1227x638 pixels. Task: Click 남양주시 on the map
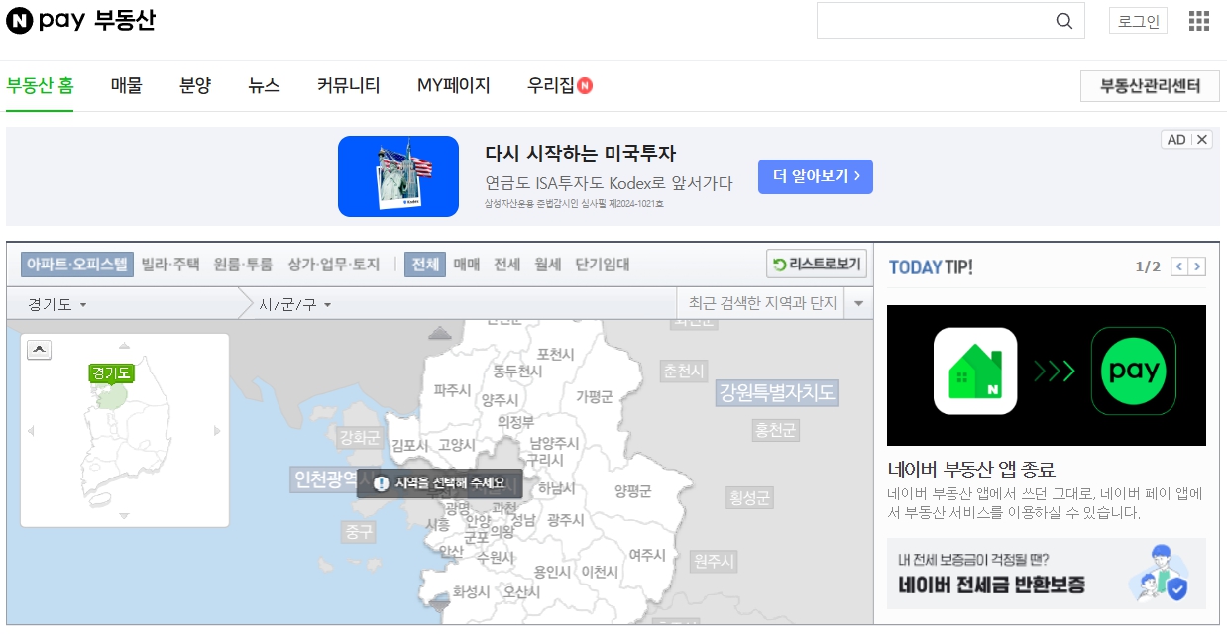pos(554,442)
